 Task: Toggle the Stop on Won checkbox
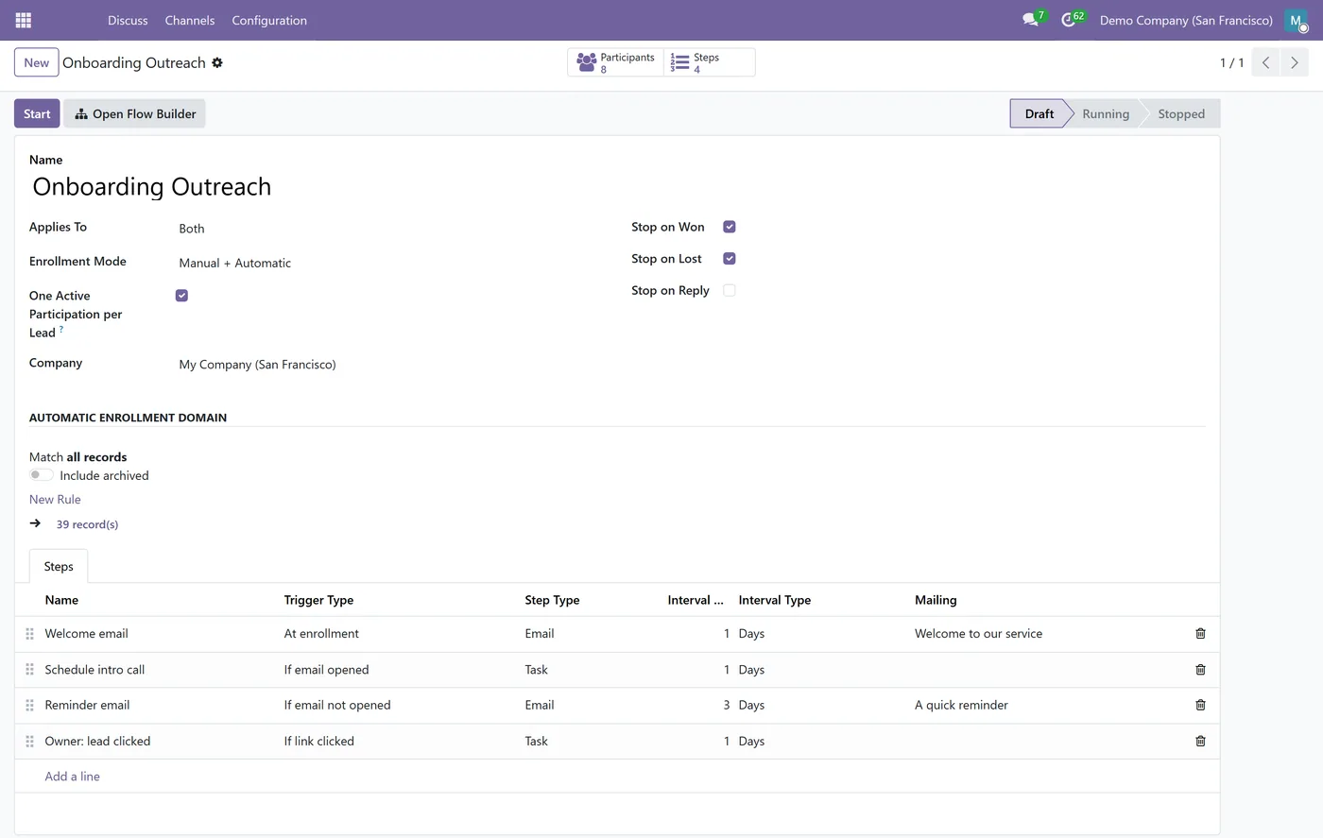point(730,227)
